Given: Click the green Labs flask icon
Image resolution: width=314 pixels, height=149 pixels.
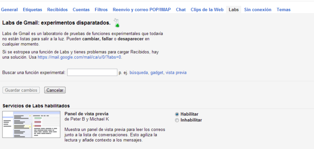Looking at the screenshot, I should click(x=117, y=23).
